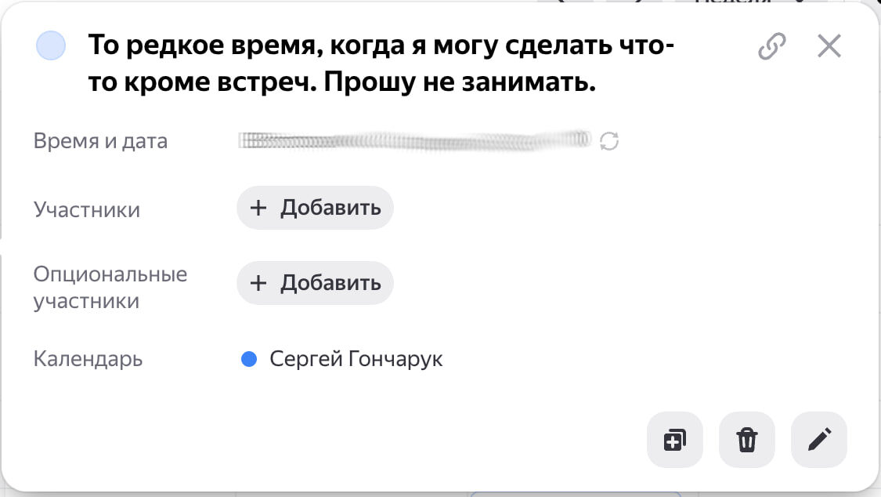Click the blurred event date and time
This screenshot has height=497, width=881.
pyautogui.click(x=414, y=140)
